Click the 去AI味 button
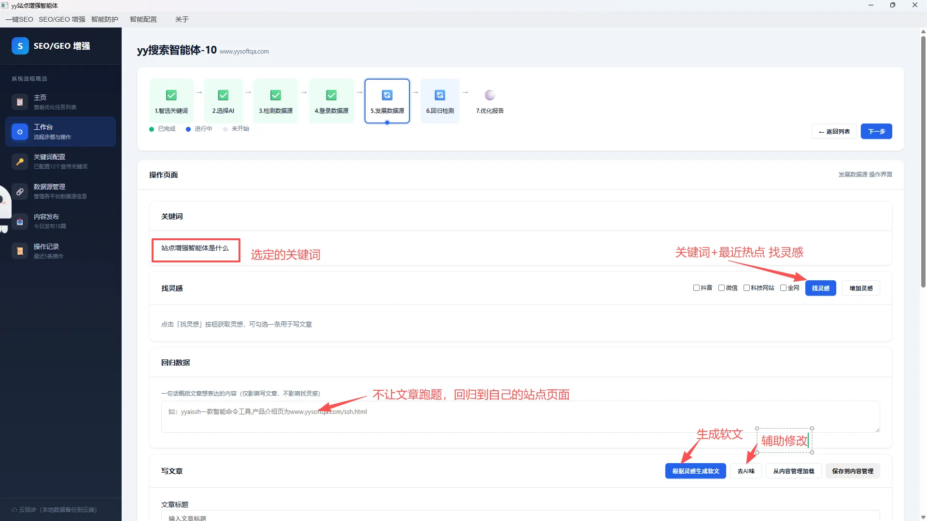This screenshot has height=521, width=927. (745, 471)
